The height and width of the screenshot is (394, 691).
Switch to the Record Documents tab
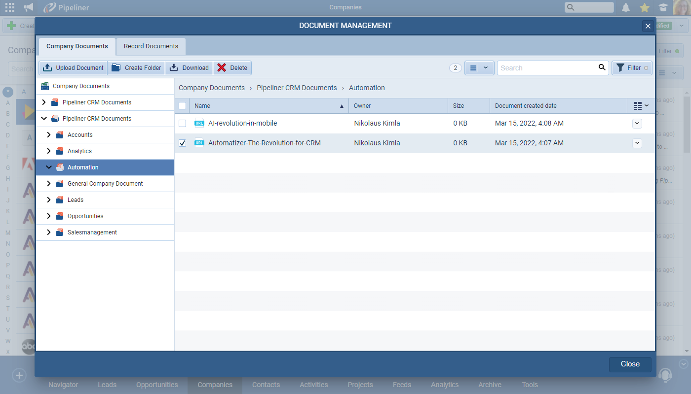[x=151, y=46]
